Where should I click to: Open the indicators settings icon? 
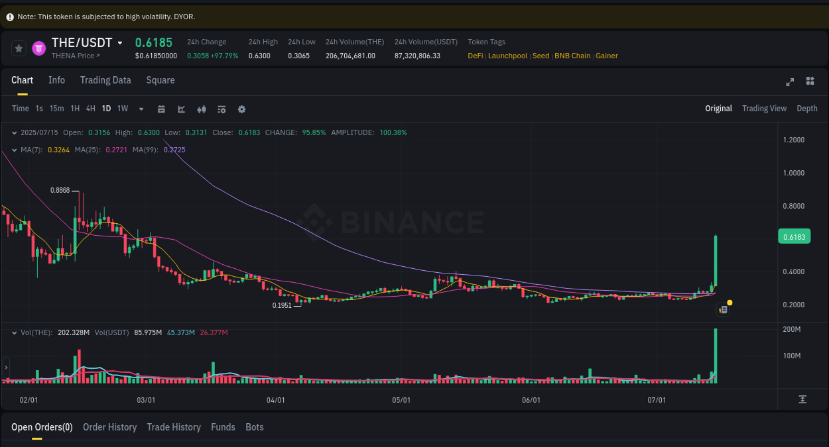pos(222,109)
